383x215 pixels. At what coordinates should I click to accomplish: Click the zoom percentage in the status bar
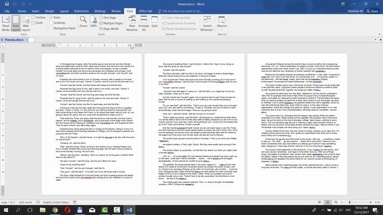(378, 202)
